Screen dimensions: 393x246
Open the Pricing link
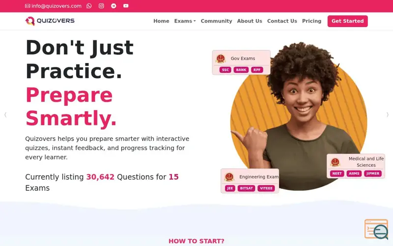click(311, 21)
